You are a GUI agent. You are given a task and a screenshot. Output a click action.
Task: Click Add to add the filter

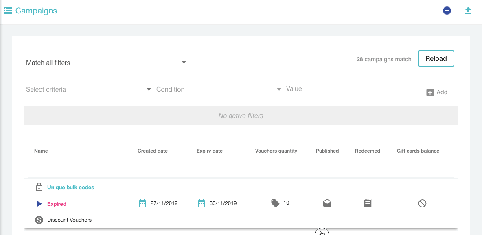coord(437,93)
